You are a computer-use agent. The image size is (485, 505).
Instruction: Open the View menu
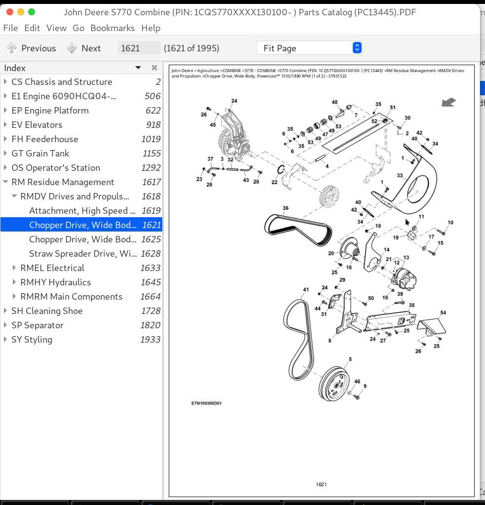(56, 28)
